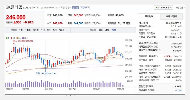This screenshot has width=190, height=100.
Task: Click the 거래대금 21,129 백만 value
Action: [x=123, y=23]
